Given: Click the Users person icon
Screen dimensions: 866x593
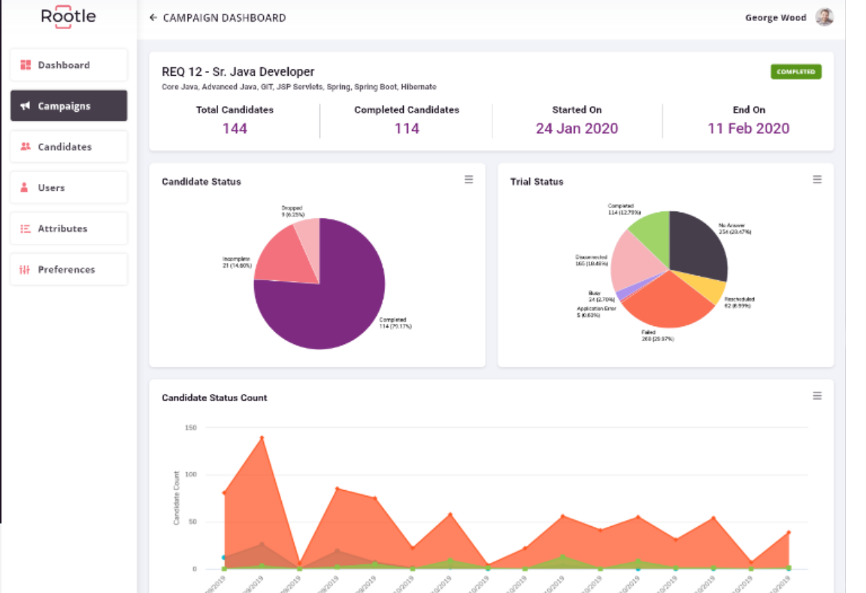Looking at the screenshot, I should tap(23, 187).
